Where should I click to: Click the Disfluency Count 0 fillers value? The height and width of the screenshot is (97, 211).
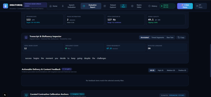tap(68, 48)
